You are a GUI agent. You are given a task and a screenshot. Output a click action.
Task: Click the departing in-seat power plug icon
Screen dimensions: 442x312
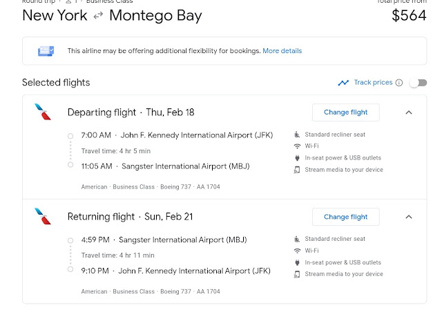pyautogui.click(x=297, y=158)
